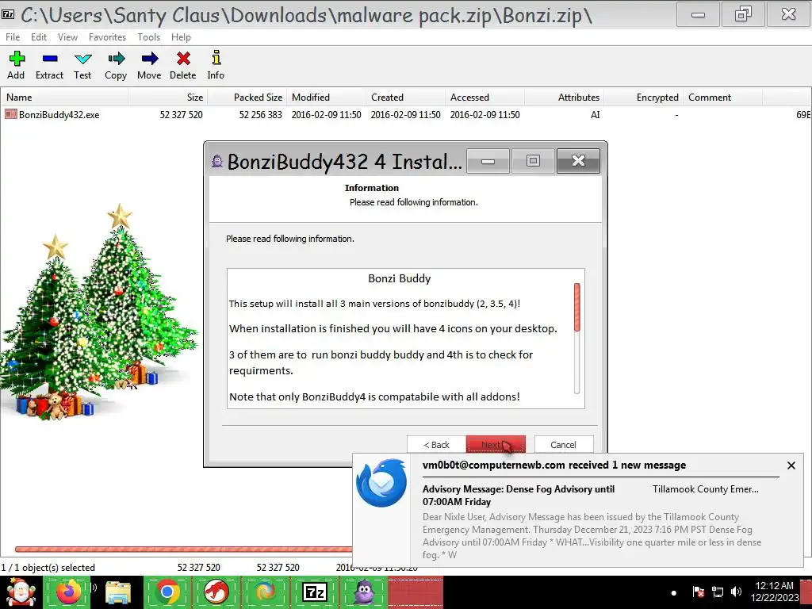Image resolution: width=812 pixels, height=609 pixels.
Task: Click the 7z icon in the title bar
Action: (8, 14)
